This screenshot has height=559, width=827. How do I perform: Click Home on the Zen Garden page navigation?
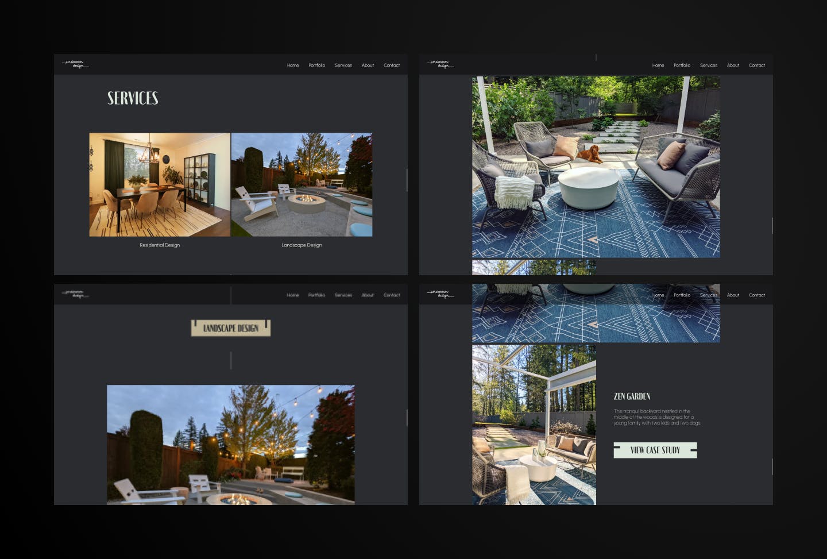pos(658,295)
